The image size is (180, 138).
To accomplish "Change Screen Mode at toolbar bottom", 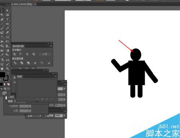I will pyautogui.click(x=4, y=93).
